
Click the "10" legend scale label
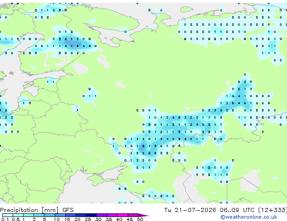(57, 219)
